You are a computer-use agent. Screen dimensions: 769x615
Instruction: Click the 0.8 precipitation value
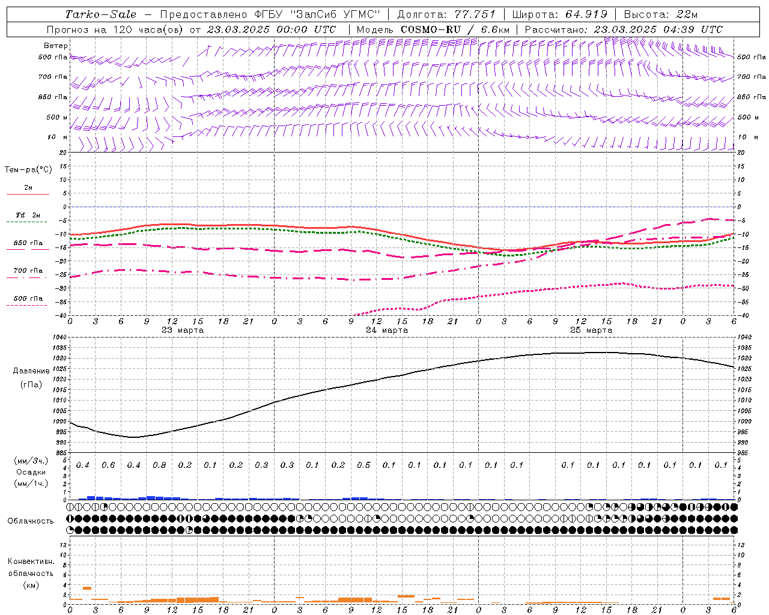[x=159, y=465]
